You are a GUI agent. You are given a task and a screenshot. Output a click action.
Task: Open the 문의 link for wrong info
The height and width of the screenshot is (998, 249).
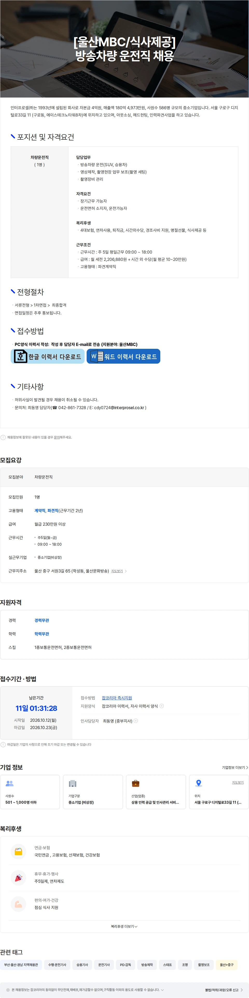point(57,437)
